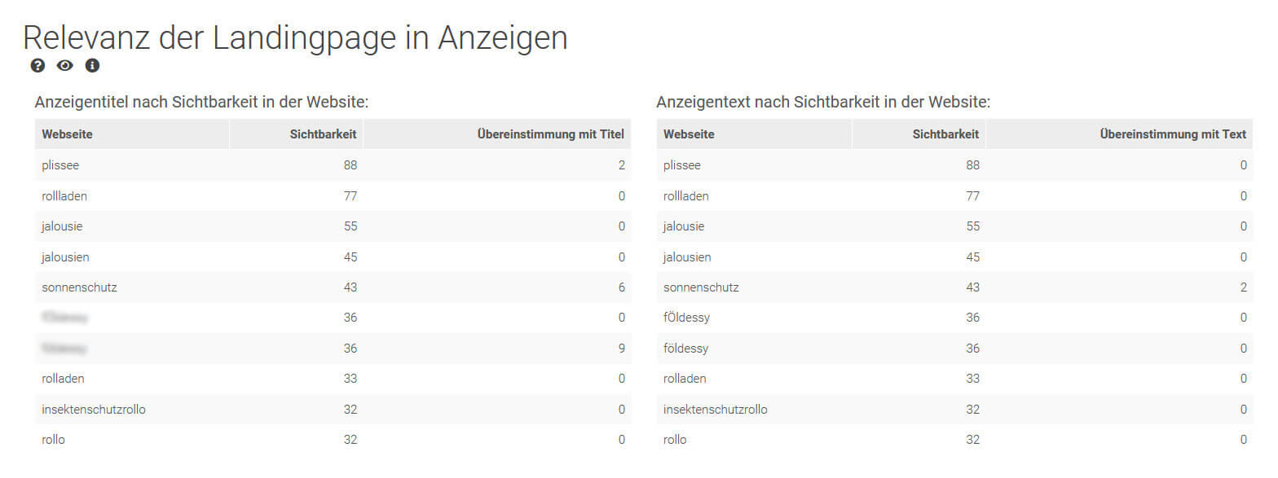Toggle the eye visibility icon

coord(65,66)
